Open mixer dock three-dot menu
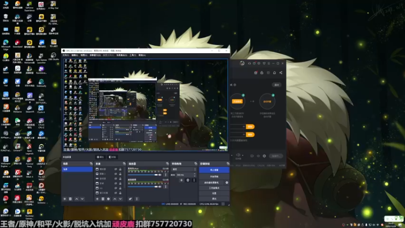This screenshot has height=228, width=405. [137, 199]
